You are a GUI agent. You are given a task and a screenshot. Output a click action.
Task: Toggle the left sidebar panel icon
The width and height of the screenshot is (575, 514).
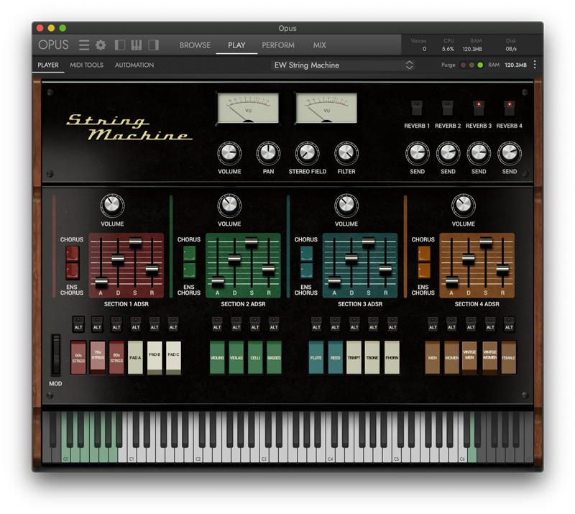pos(119,45)
